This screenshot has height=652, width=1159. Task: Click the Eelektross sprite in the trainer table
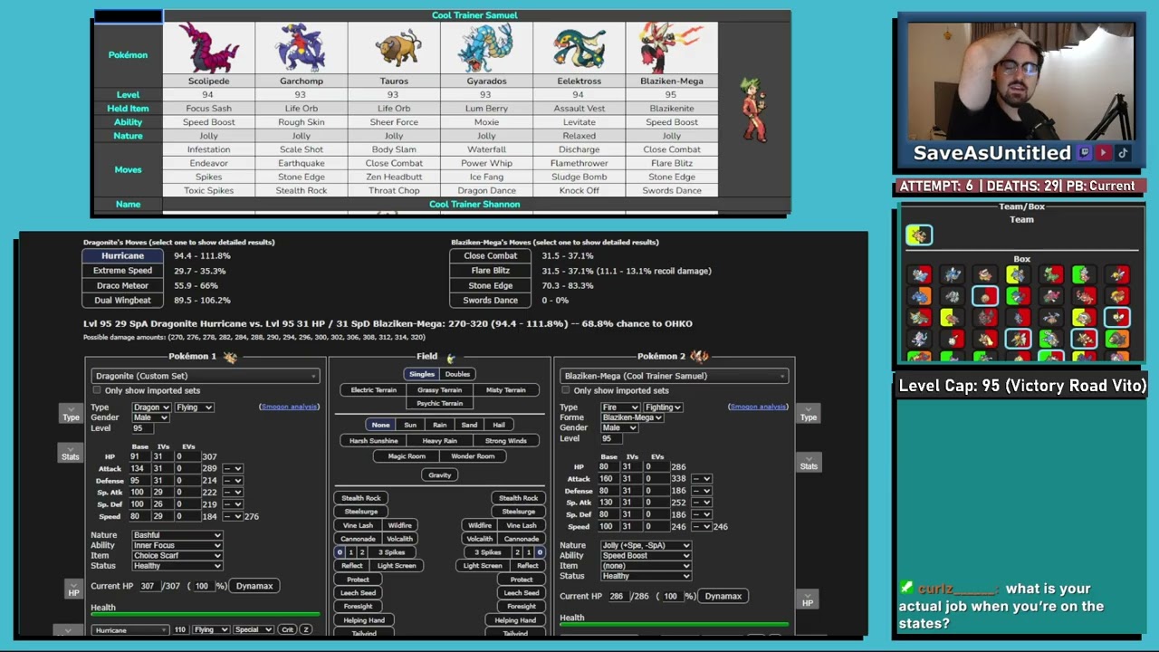(x=579, y=50)
